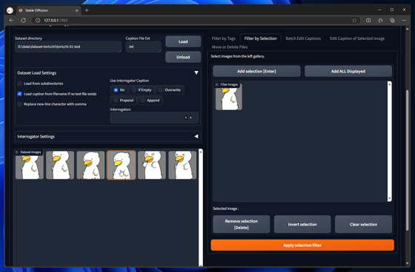The width and height of the screenshot is (415, 272).
Task: Open Edit Caption of Selected Image tab
Action: click(x=356, y=38)
